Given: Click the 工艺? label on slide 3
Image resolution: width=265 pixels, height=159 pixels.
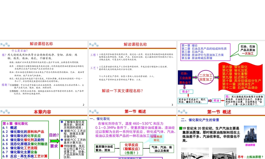Looking at the screenshot, I should click(x=94, y=68).
